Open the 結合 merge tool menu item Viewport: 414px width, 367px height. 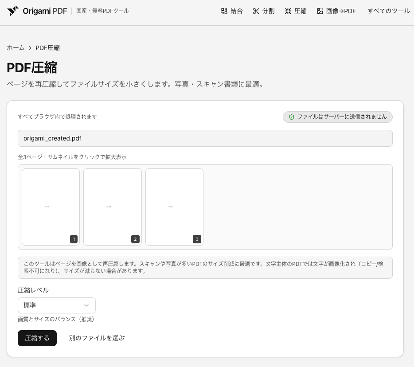(x=232, y=11)
